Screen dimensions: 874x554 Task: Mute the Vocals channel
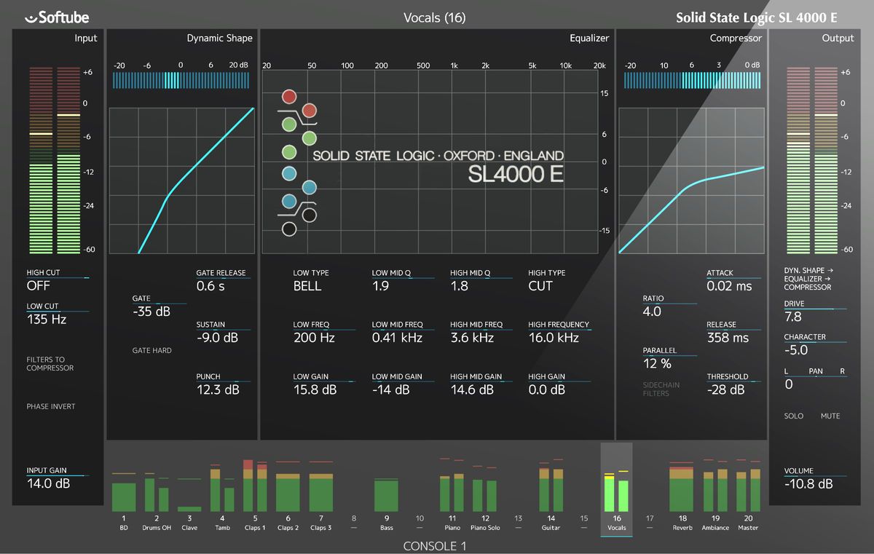tap(830, 416)
